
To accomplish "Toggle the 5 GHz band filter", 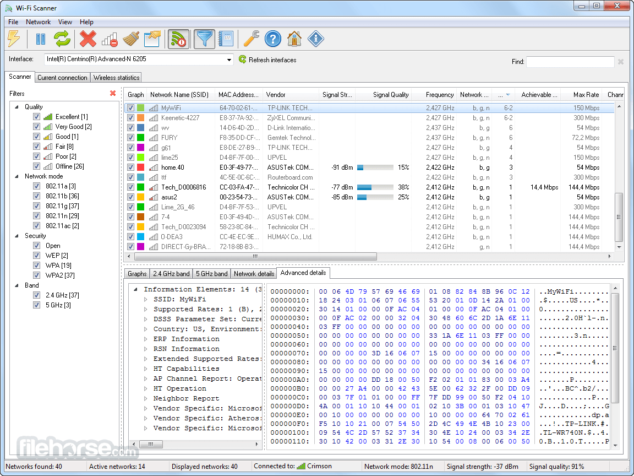I will tap(36, 305).
